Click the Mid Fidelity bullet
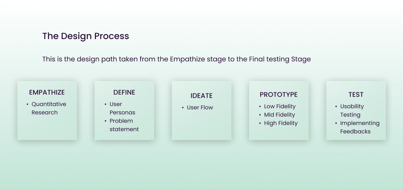Screen dimensions: 403x190 coord(279,115)
